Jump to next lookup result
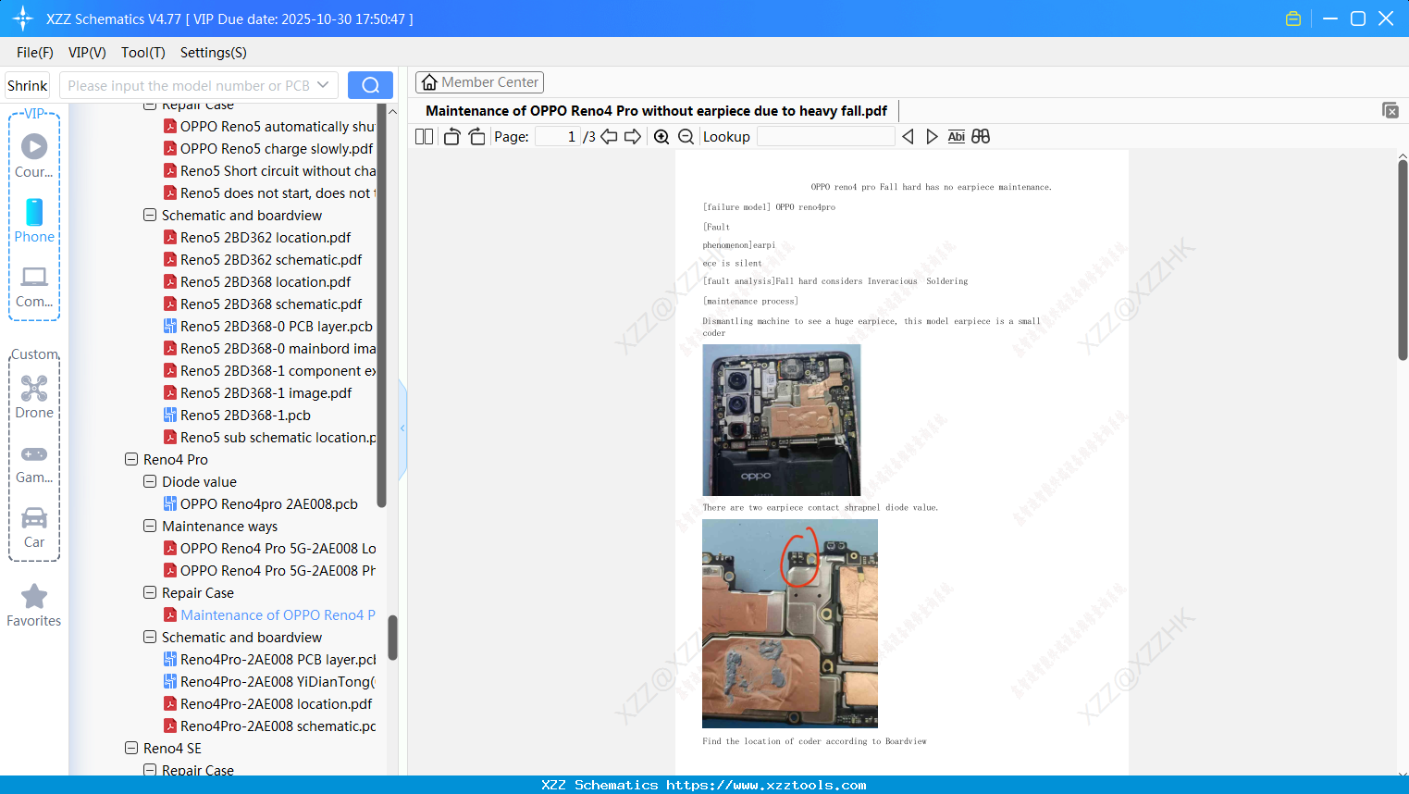This screenshot has height=794, width=1409. (x=932, y=137)
